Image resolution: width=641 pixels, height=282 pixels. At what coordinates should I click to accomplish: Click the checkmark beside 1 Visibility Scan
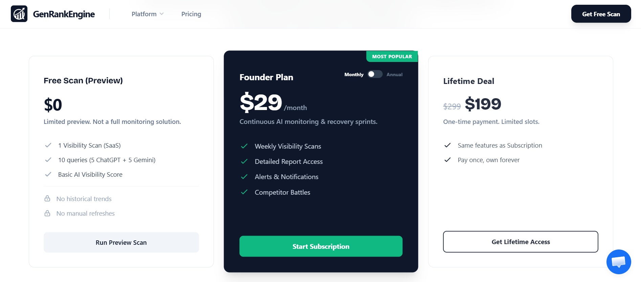click(x=47, y=145)
